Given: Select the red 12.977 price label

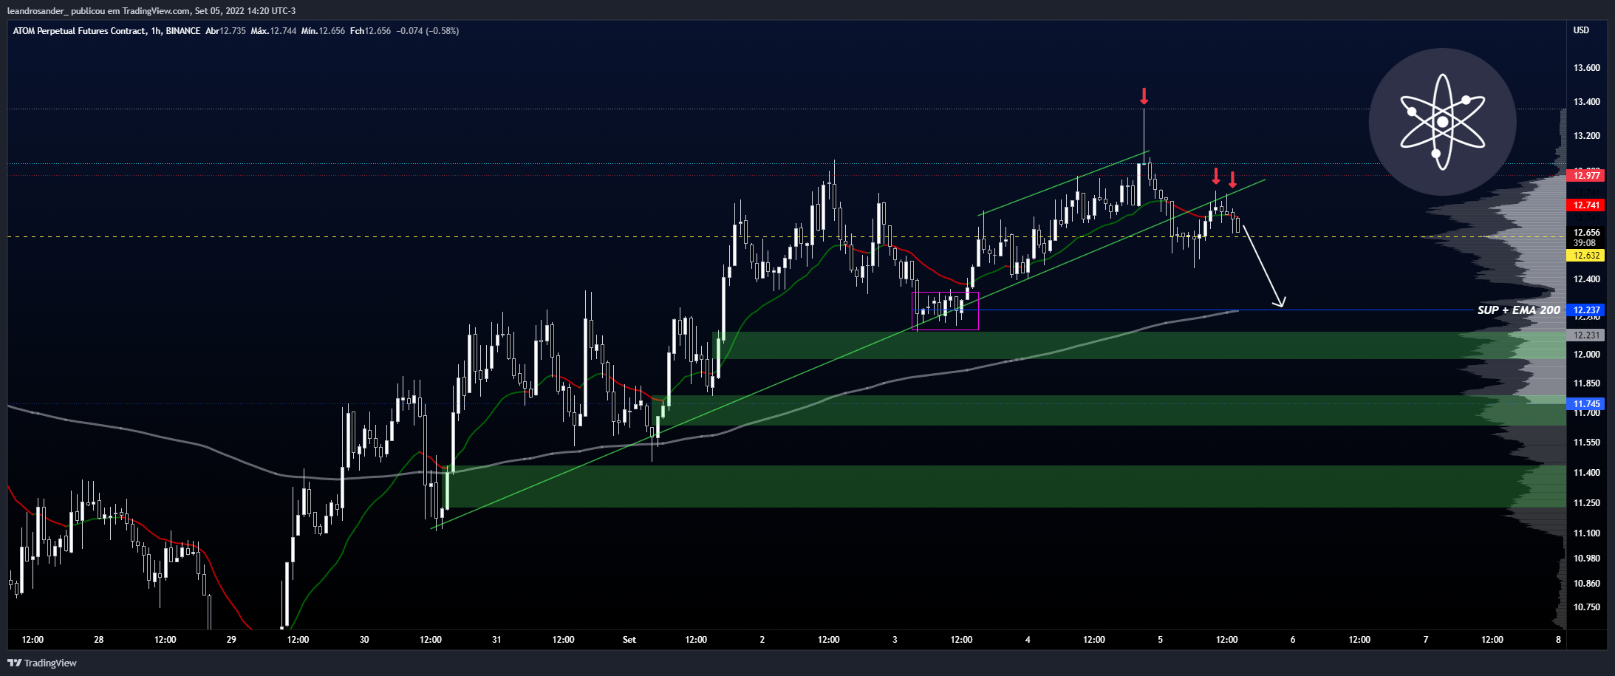Looking at the screenshot, I should click(1586, 176).
